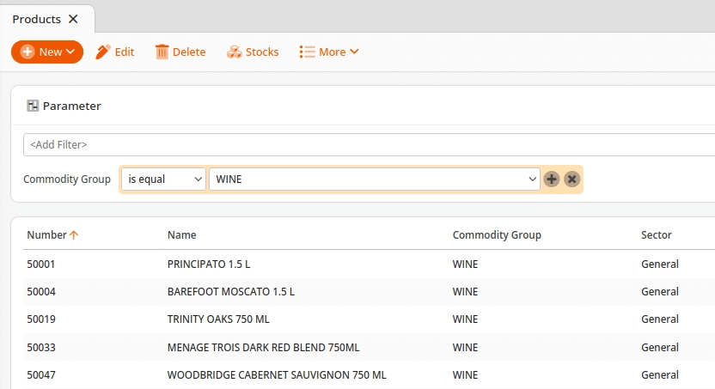
Task: Expand the More menu
Action: click(329, 52)
